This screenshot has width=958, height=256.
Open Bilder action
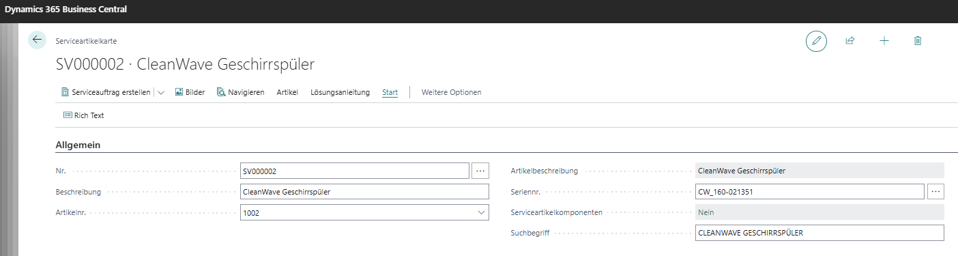[x=190, y=92]
